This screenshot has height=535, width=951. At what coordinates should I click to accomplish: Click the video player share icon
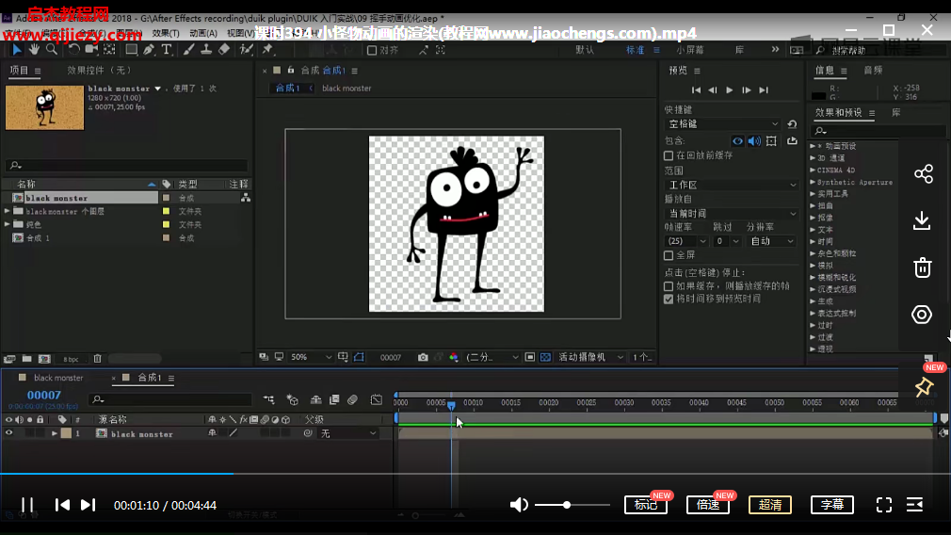923,174
